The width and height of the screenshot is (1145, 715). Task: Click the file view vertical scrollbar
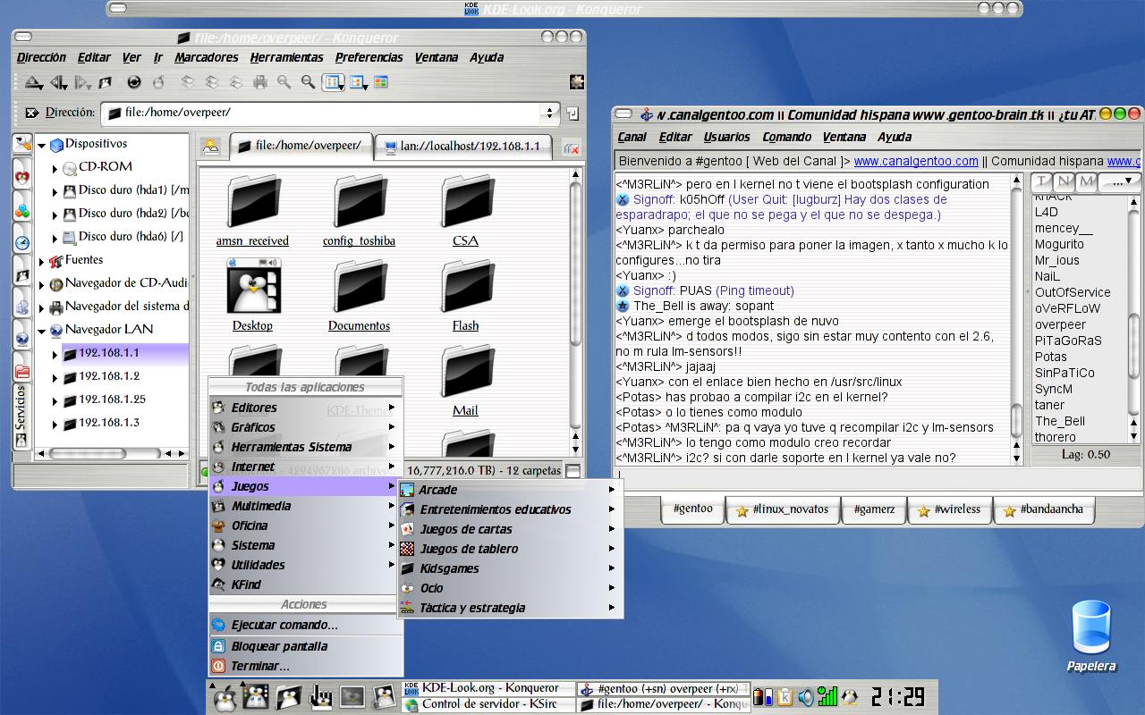[x=575, y=313]
